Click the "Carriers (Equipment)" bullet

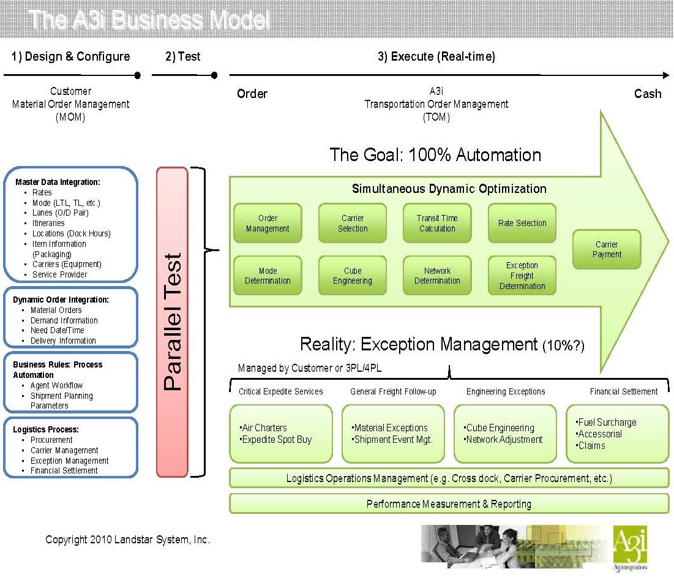(x=67, y=264)
